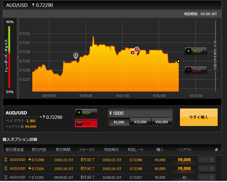Click the ¥ 5000 amount input field

click(x=140, y=113)
